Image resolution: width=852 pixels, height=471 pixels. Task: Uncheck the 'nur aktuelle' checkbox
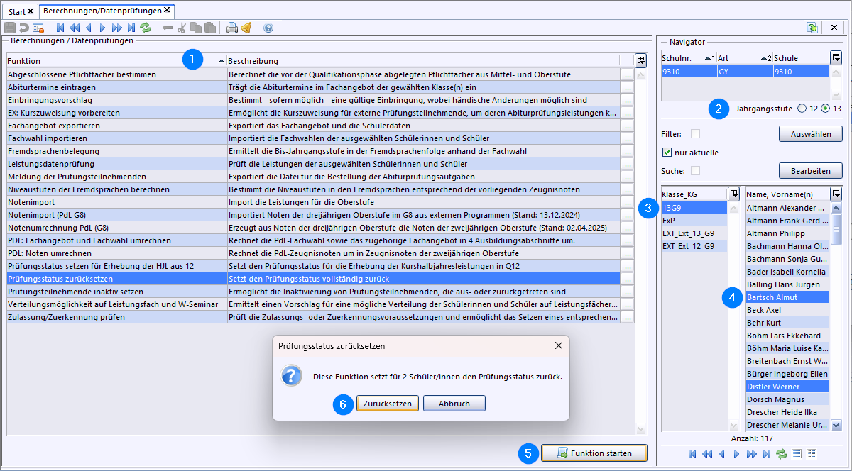coord(667,152)
